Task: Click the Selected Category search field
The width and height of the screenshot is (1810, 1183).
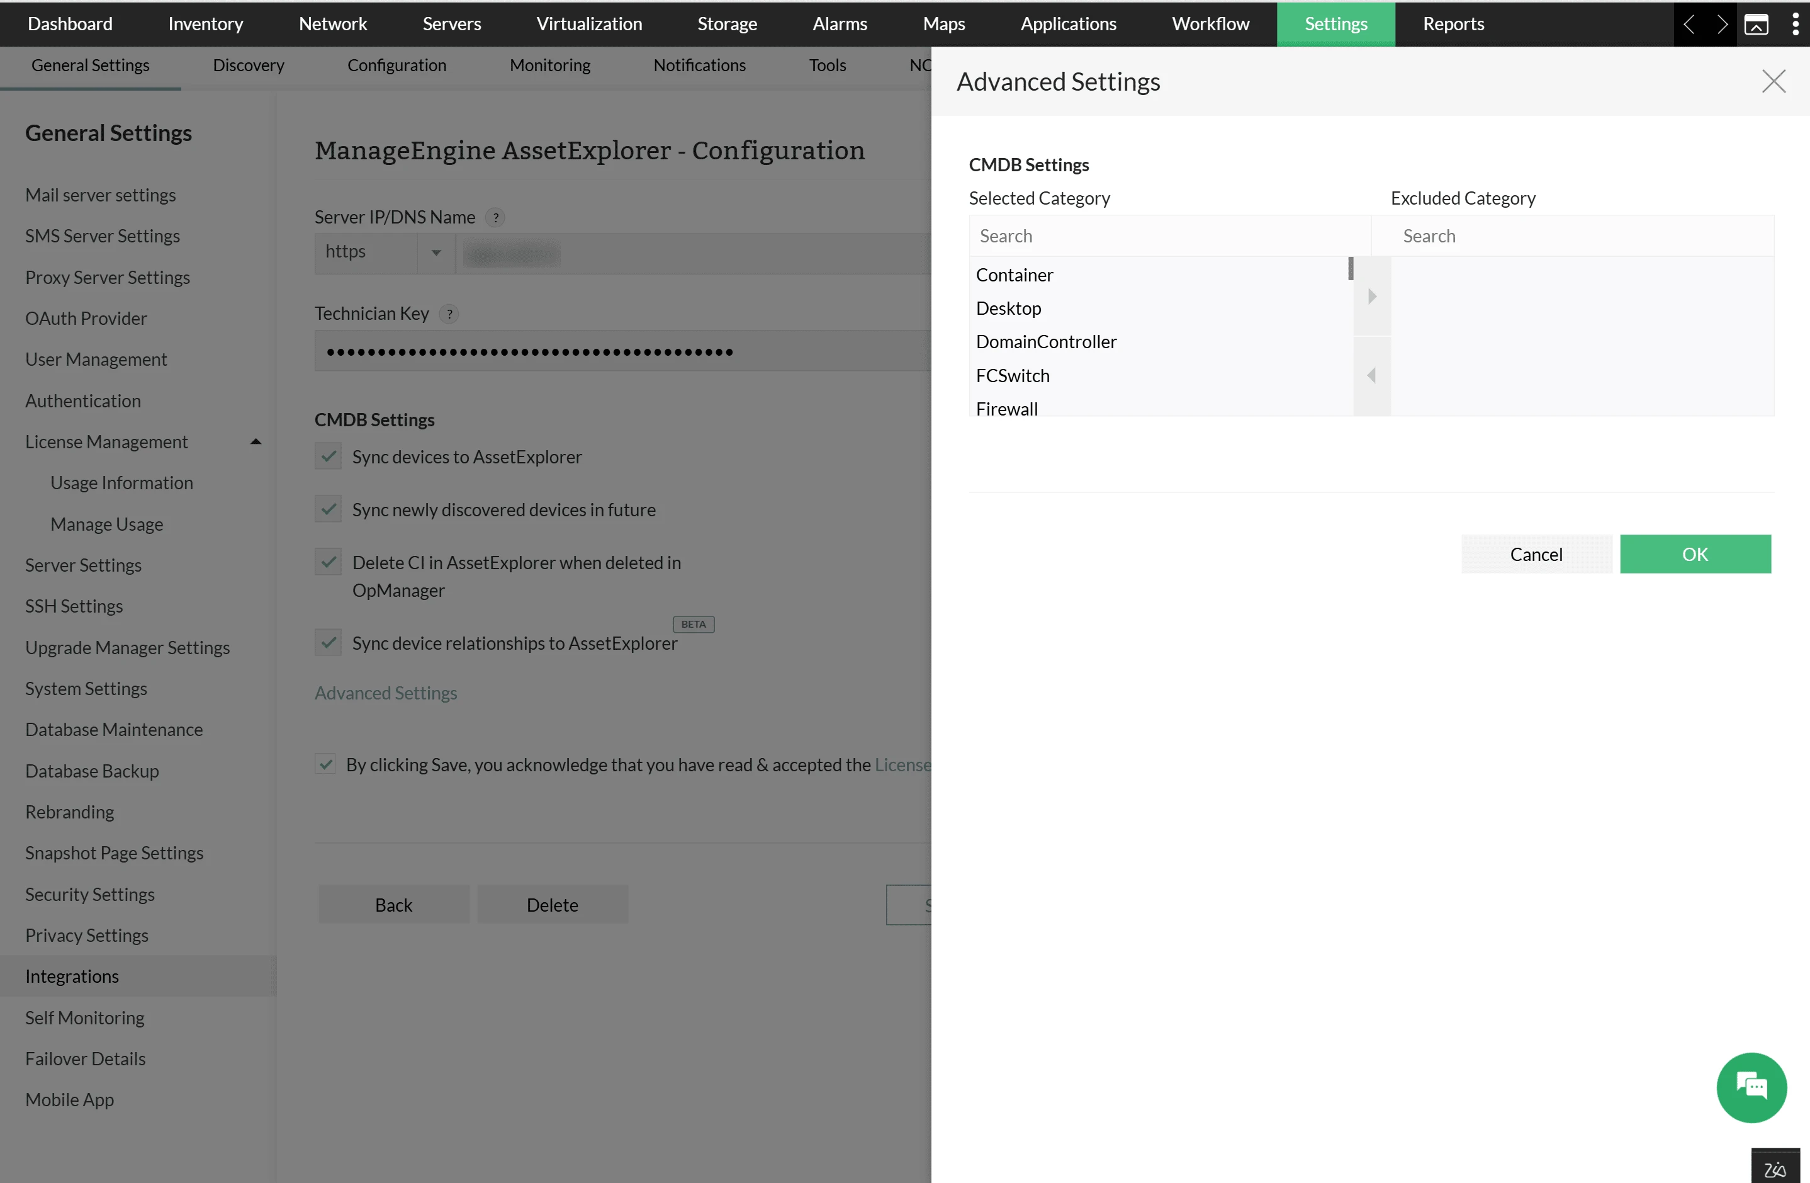Action: (x=1170, y=236)
